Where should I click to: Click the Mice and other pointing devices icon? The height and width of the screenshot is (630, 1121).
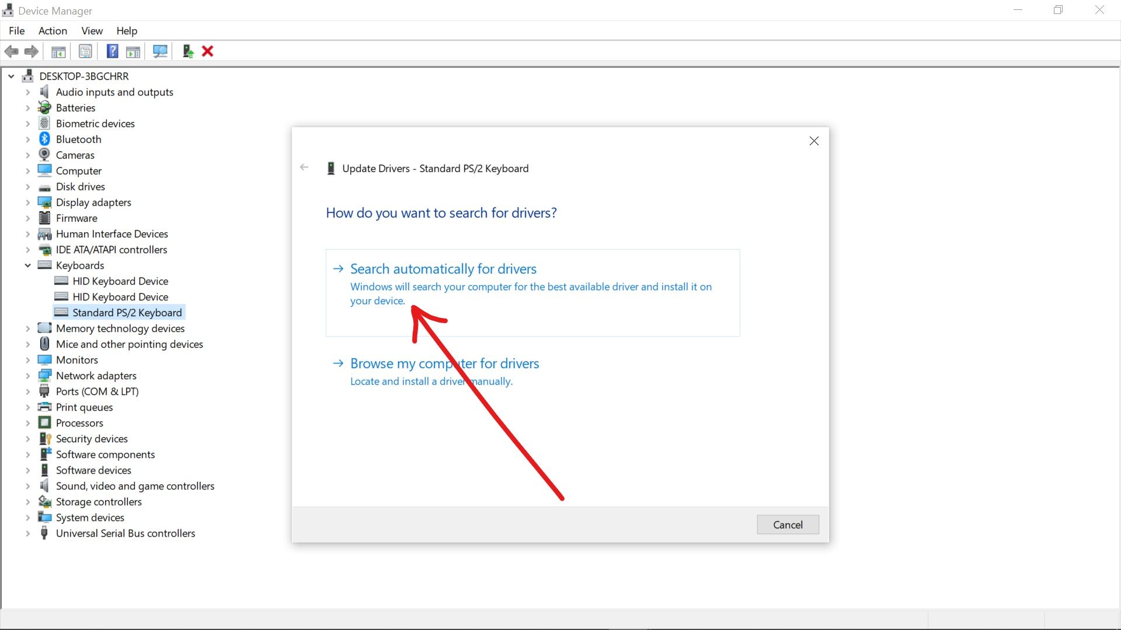pos(44,344)
